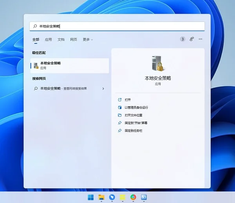Expand the web result chevron arrow

103,89
